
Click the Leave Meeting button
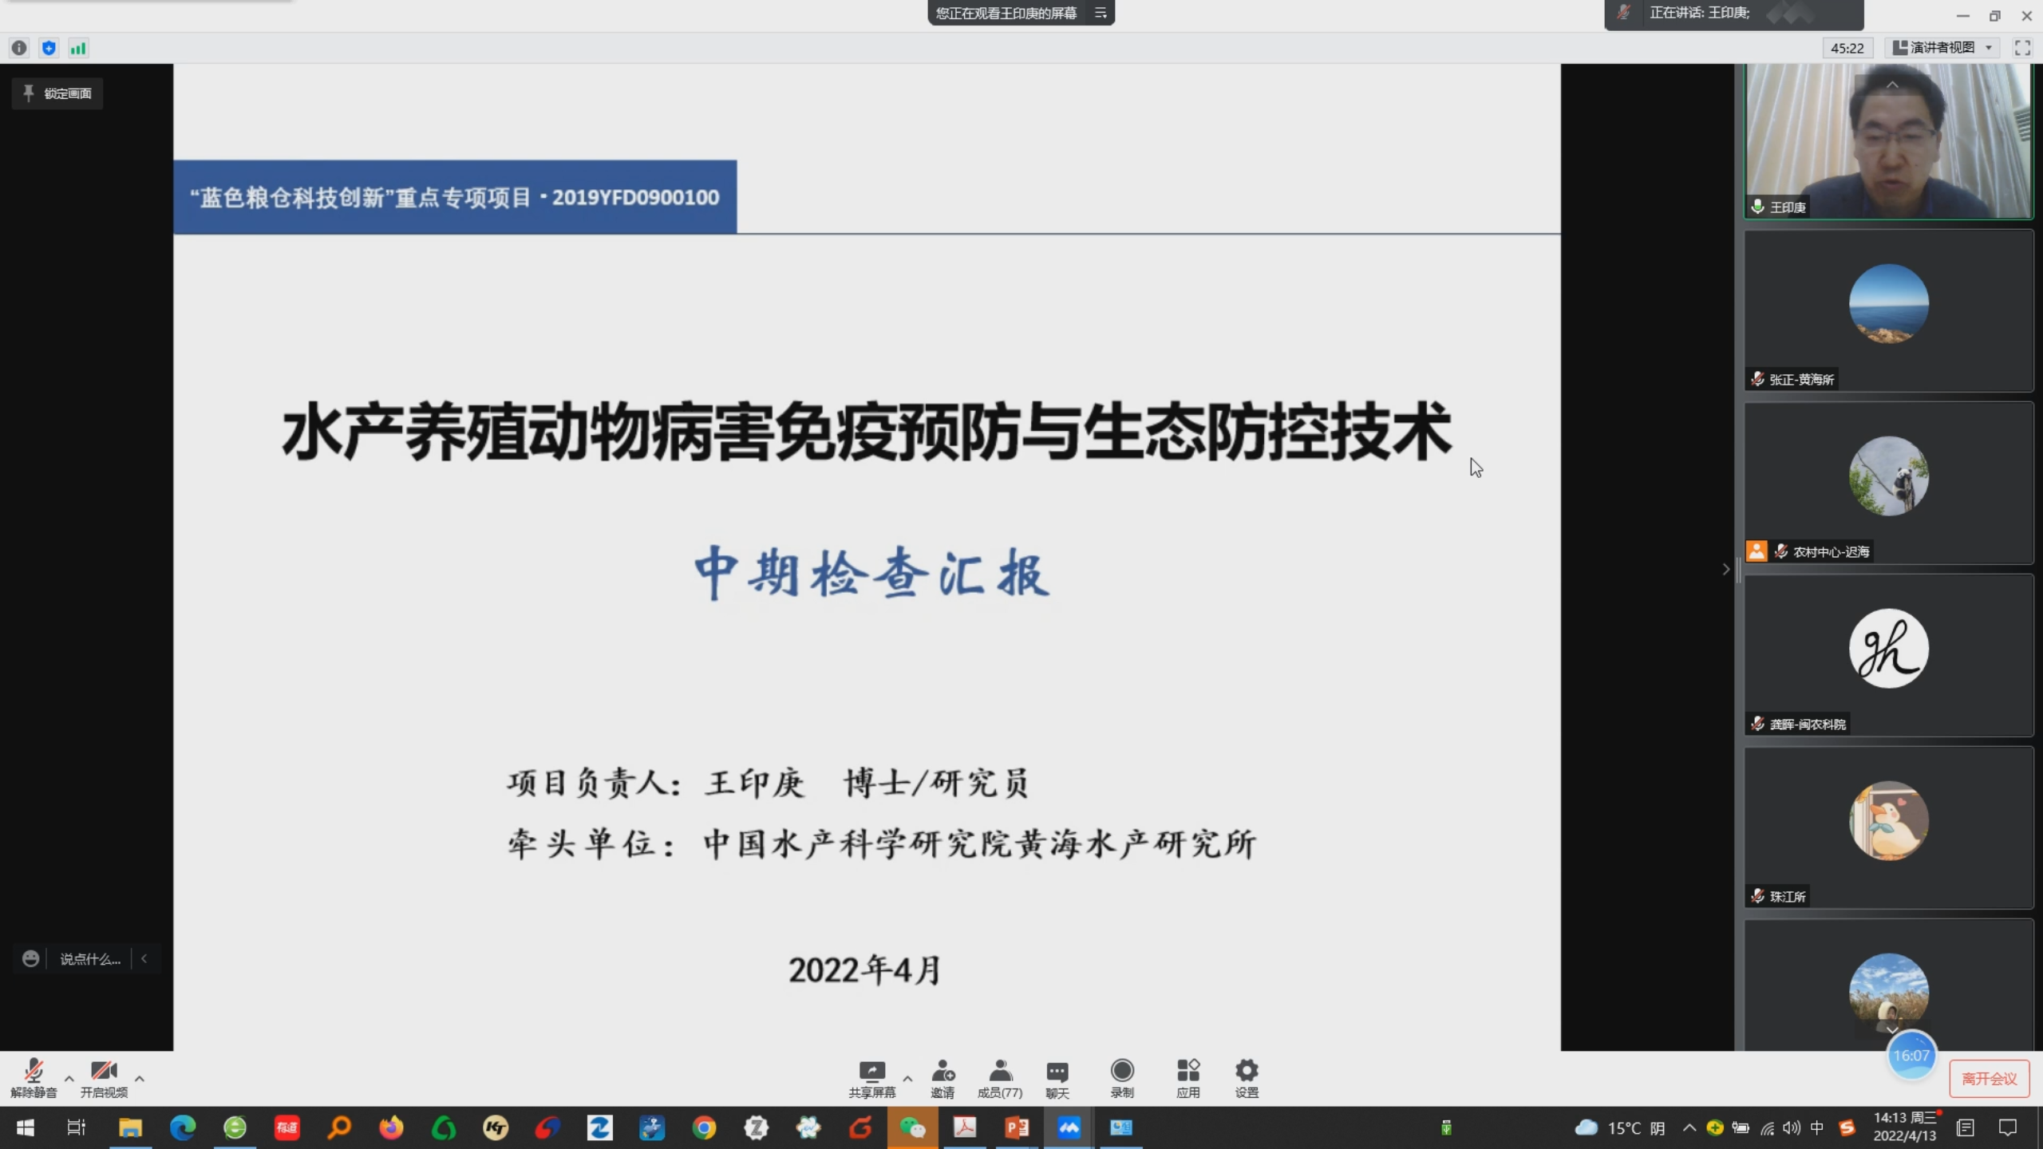(1989, 1079)
